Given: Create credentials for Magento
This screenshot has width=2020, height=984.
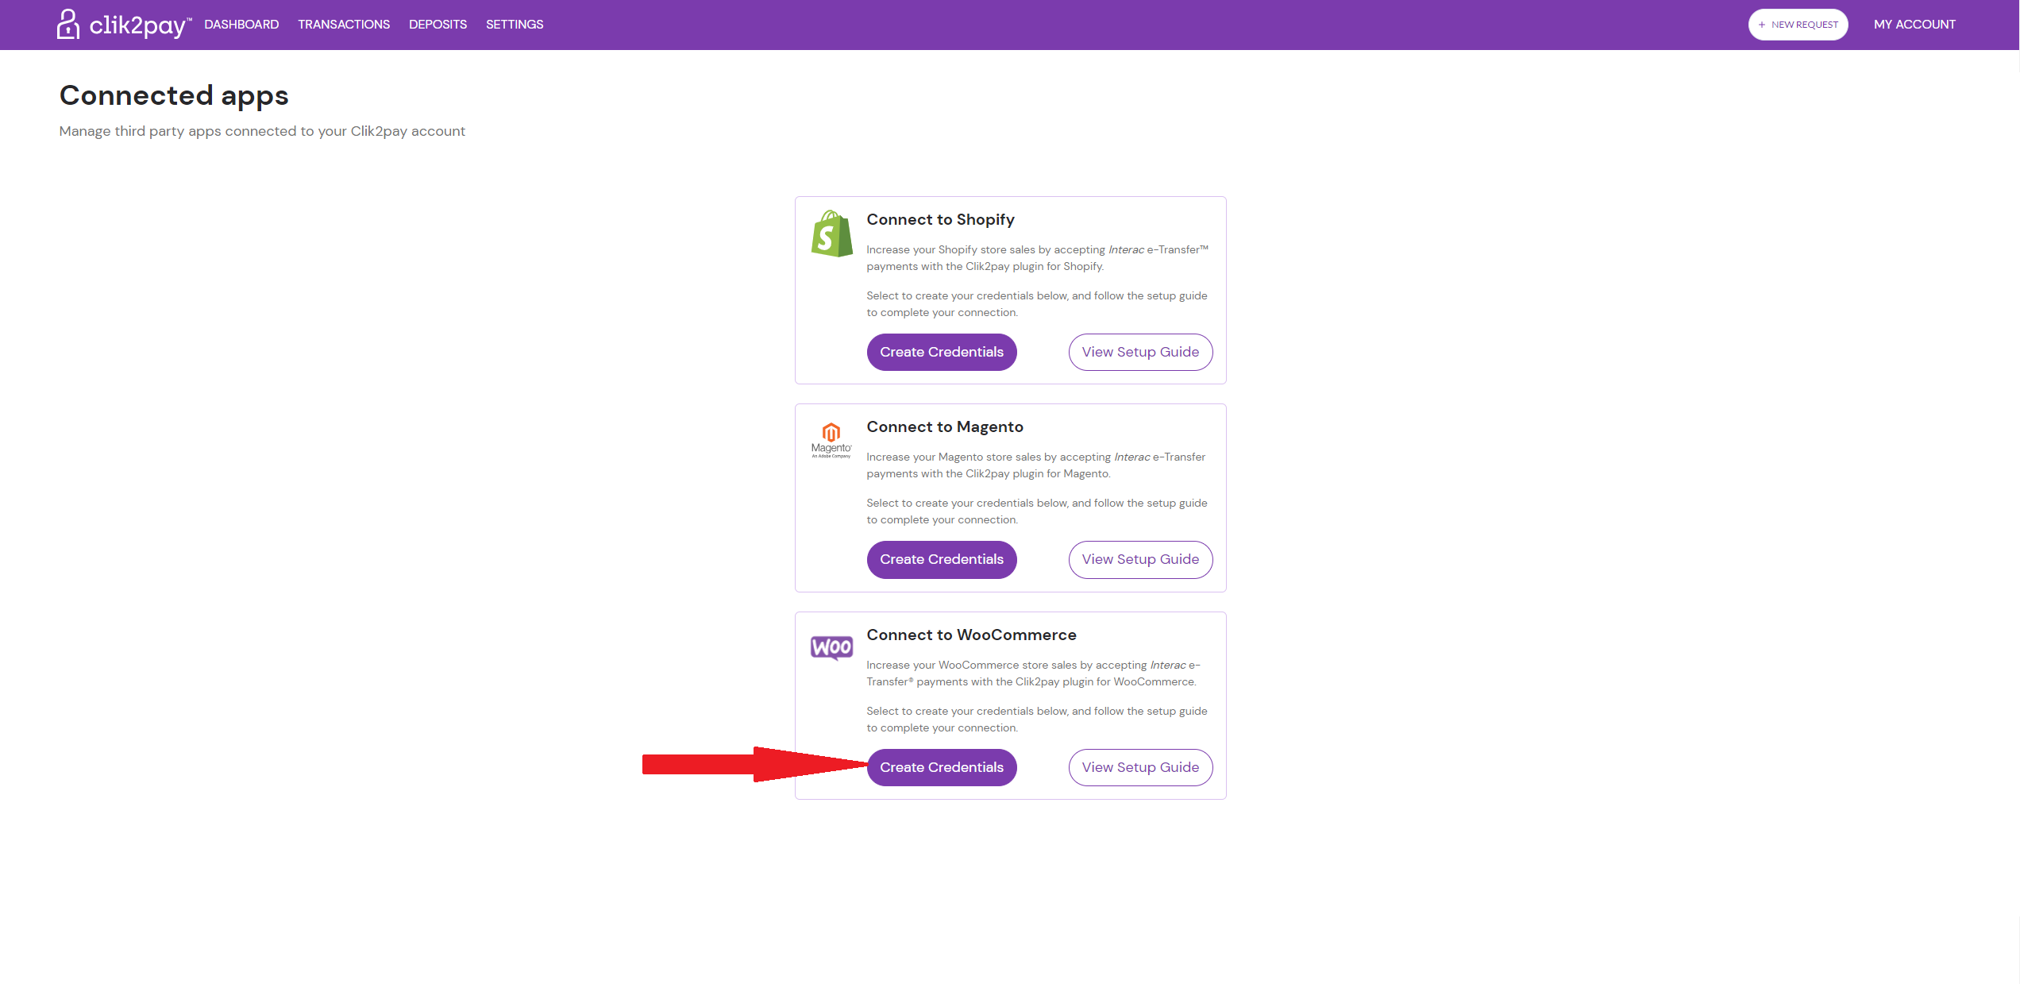Looking at the screenshot, I should tap(941, 559).
